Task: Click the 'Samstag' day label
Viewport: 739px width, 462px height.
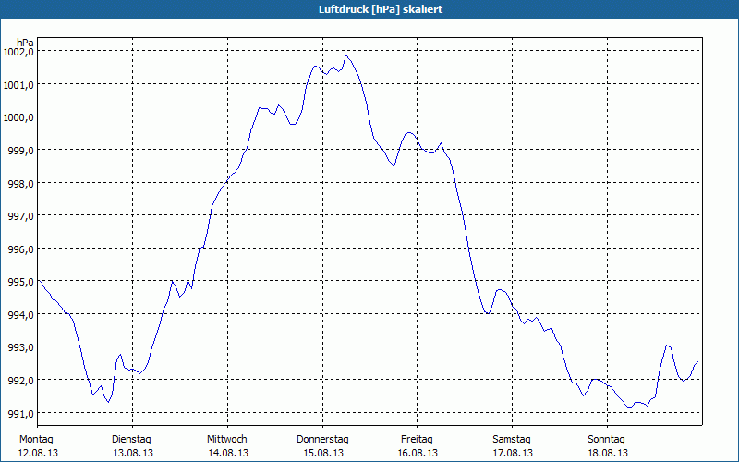Action: click(x=512, y=440)
